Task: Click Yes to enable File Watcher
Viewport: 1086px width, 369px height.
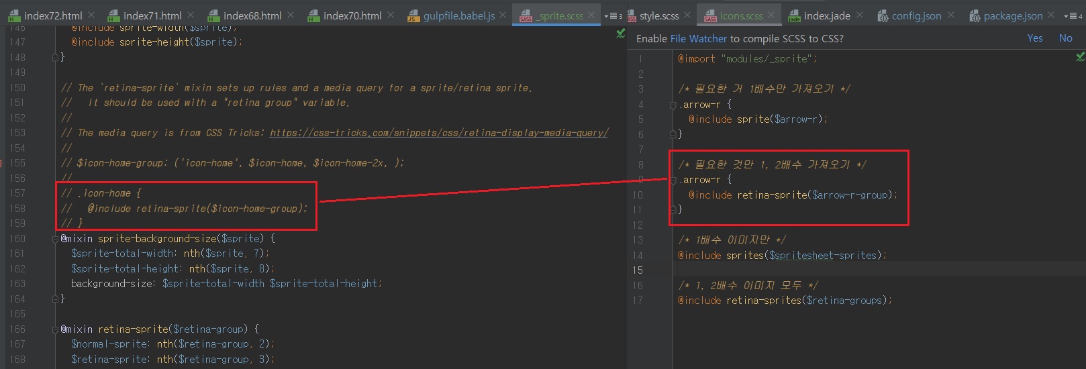Action: point(1034,38)
